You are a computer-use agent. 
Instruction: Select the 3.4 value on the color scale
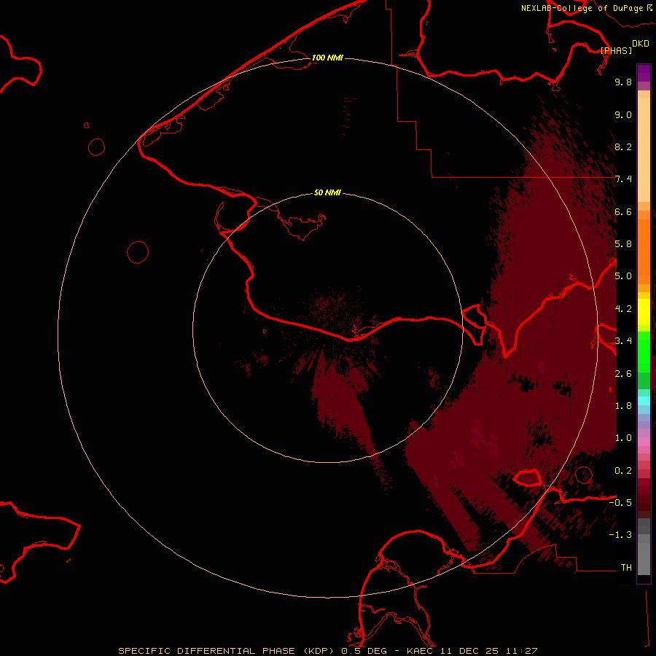tap(623, 341)
